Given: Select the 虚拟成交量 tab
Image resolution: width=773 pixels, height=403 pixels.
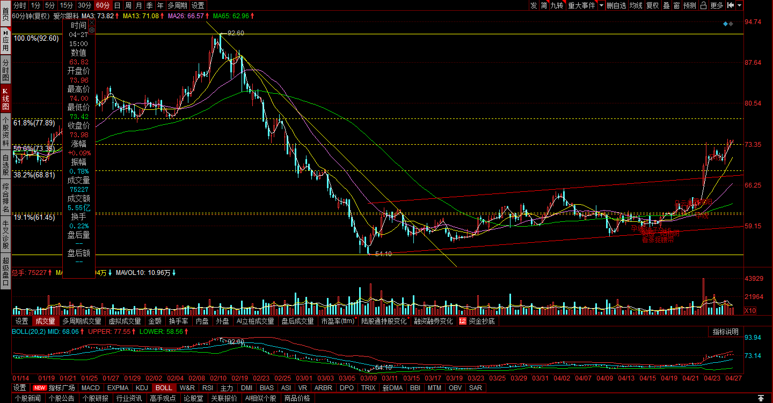Looking at the screenshot, I should point(125,322).
